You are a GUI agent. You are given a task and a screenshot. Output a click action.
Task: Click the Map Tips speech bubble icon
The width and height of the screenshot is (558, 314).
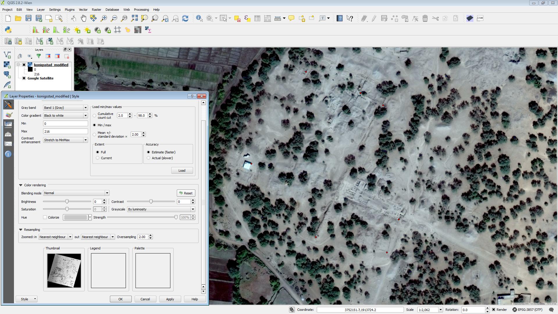pos(291,18)
